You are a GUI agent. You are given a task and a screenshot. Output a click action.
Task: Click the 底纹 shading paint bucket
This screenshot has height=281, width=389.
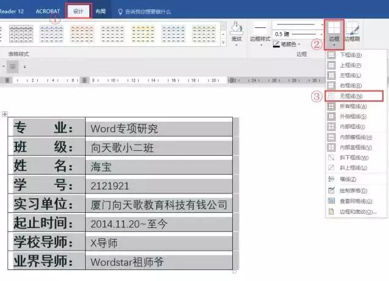pyautogui.click(x=236, y=29)
